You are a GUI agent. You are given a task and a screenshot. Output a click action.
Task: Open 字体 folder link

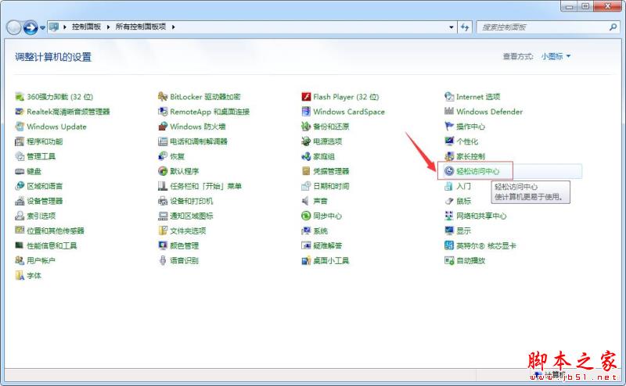34,276
